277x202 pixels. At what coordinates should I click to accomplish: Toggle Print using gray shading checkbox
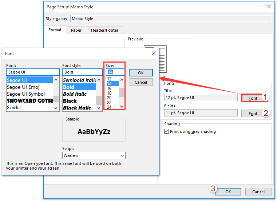pos(166,131)
